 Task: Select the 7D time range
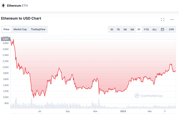coord(118,30)
